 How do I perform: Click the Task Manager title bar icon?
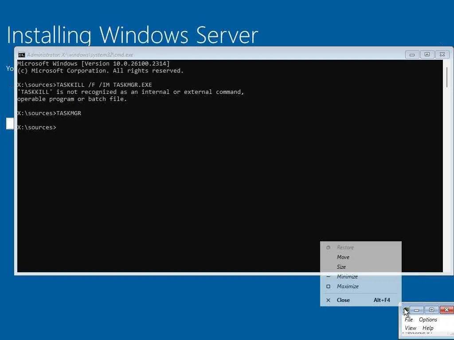coord(406,310)
